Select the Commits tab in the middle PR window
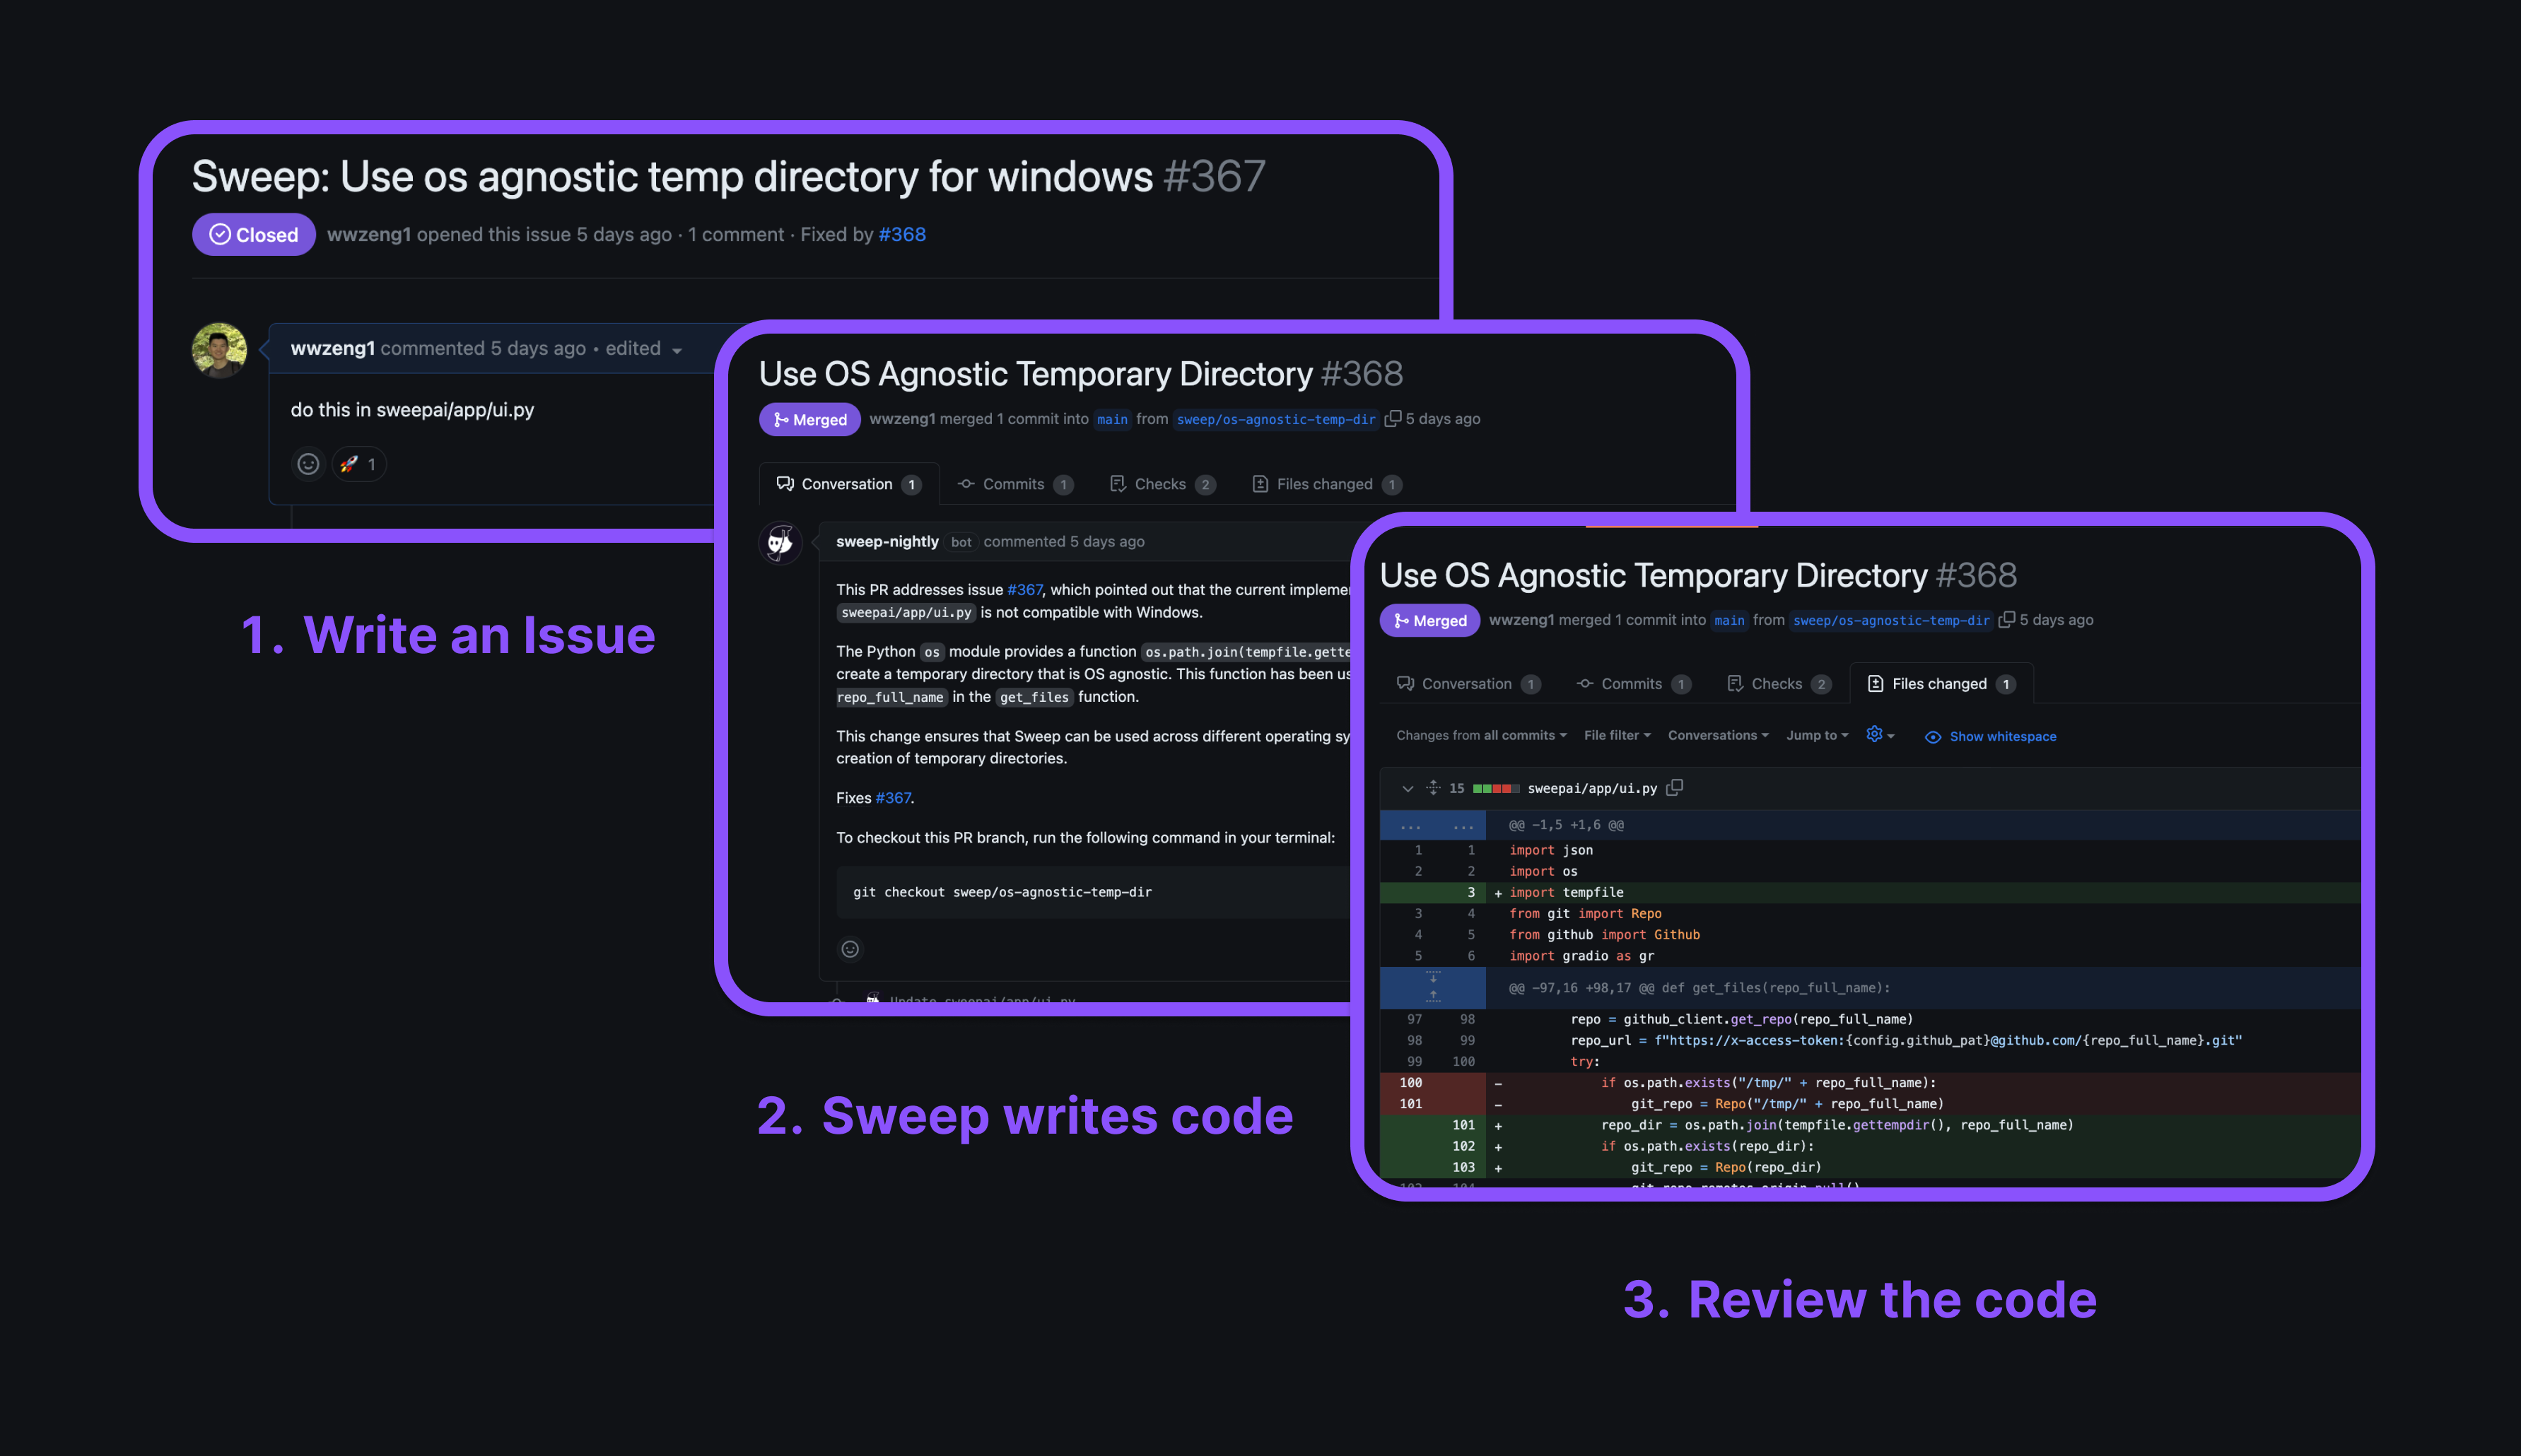Screen dimensions: 2521x1456 [1015, 484]
